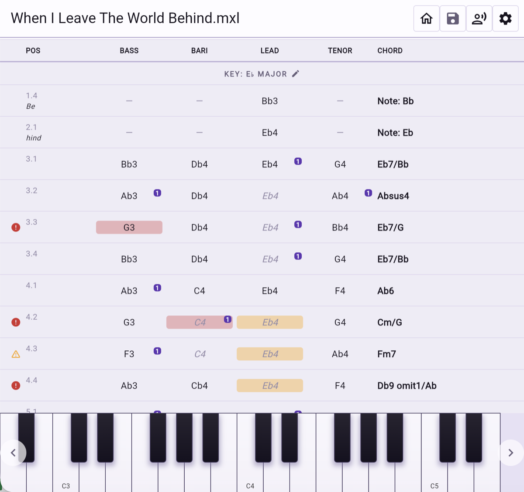This screenshot has width=524, height=492.
Task: Select the highlighted bari C4 cell in row 4.2
Action: coord(200,322)
